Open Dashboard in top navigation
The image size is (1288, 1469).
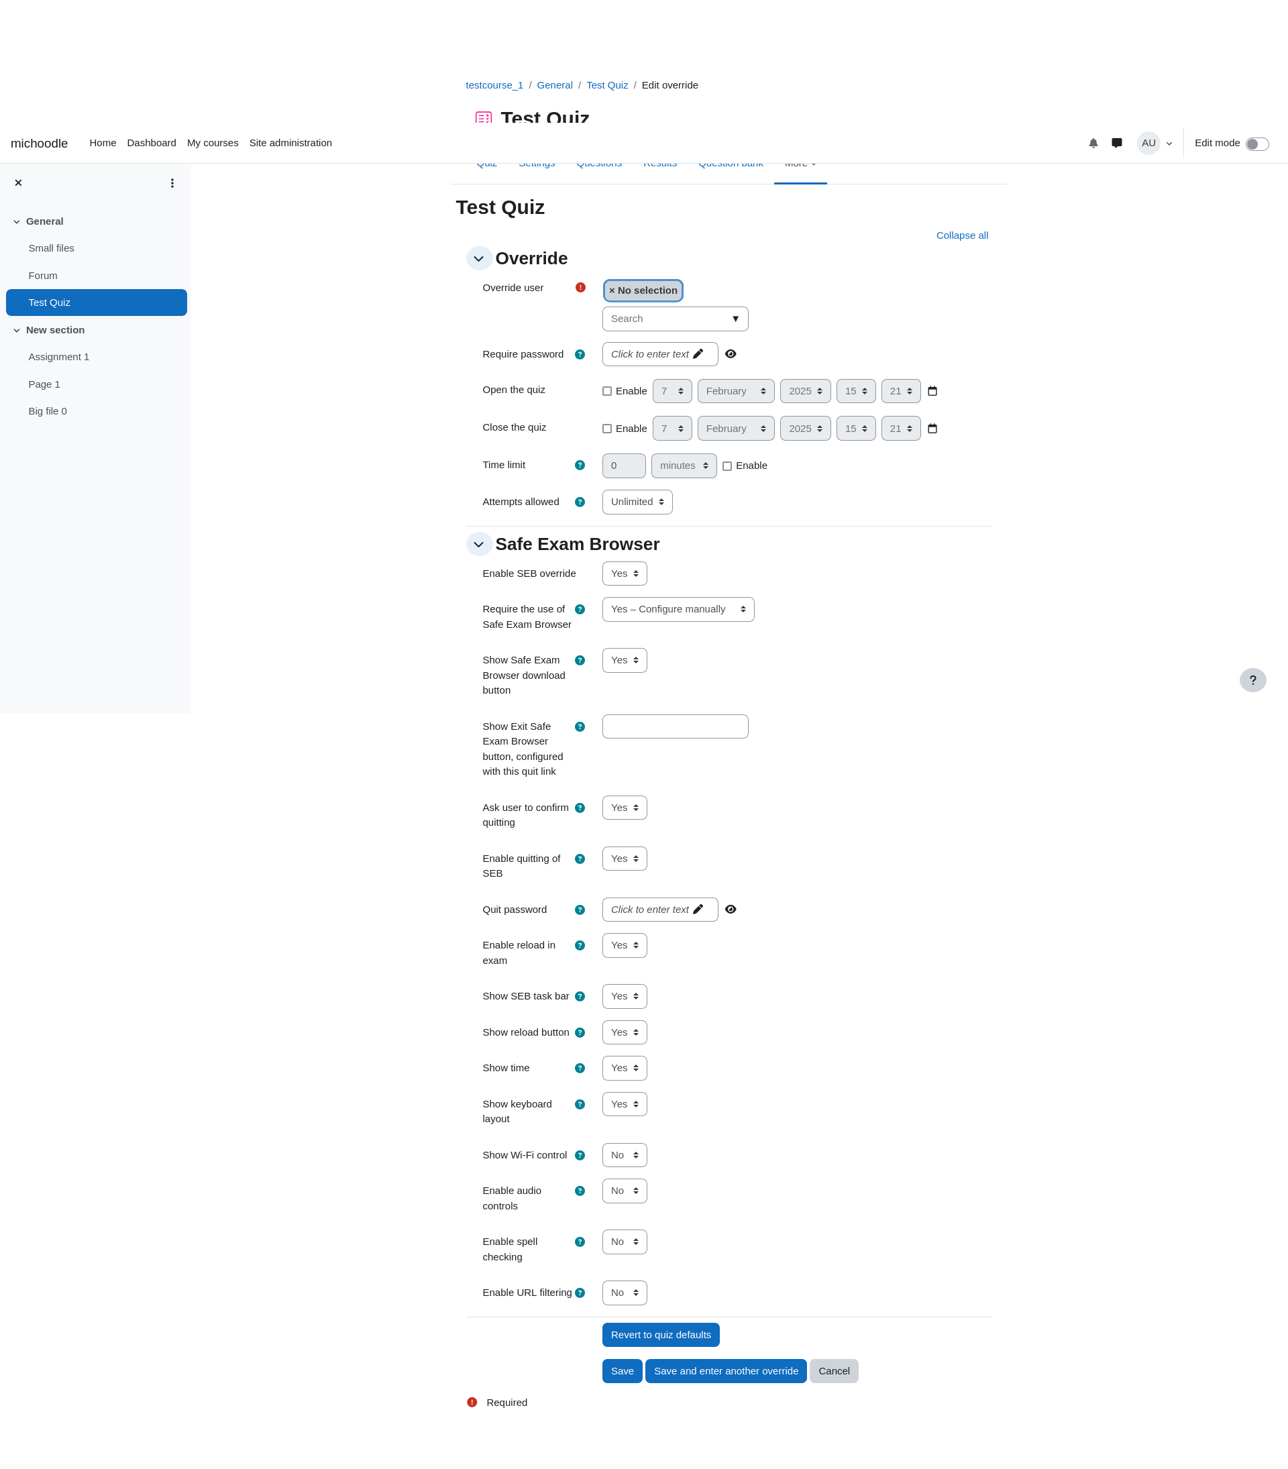click(152, 143)
